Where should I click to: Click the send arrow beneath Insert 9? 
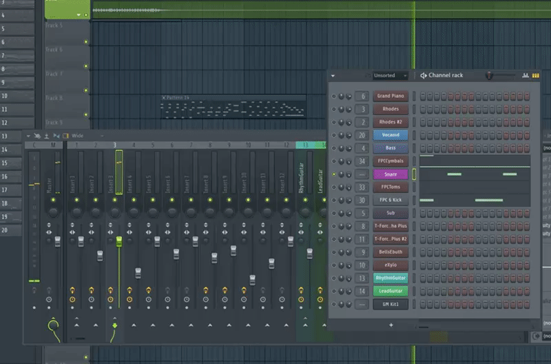tap(229, 325)
